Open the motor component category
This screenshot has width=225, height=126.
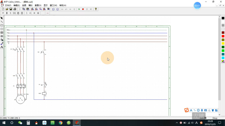(18, 13)
